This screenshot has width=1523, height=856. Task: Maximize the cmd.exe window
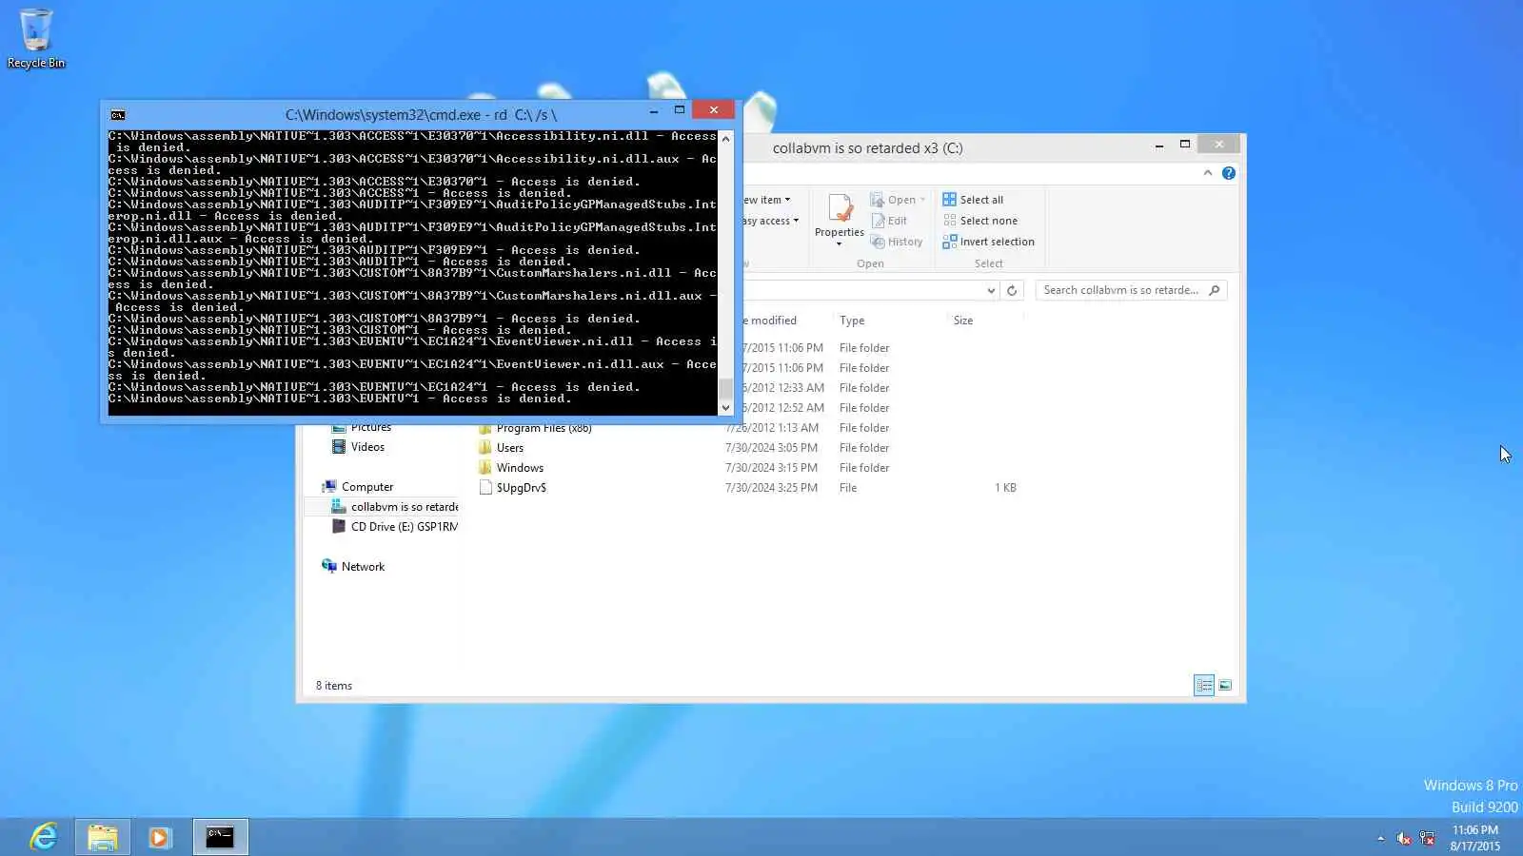(680, 110)
